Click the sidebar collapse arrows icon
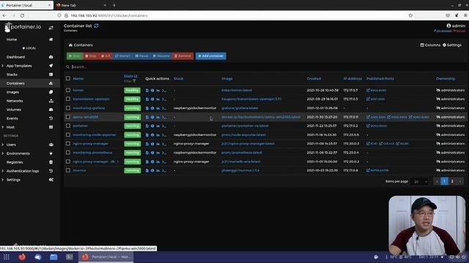469x263 pixels. click(x=51, y=28)
